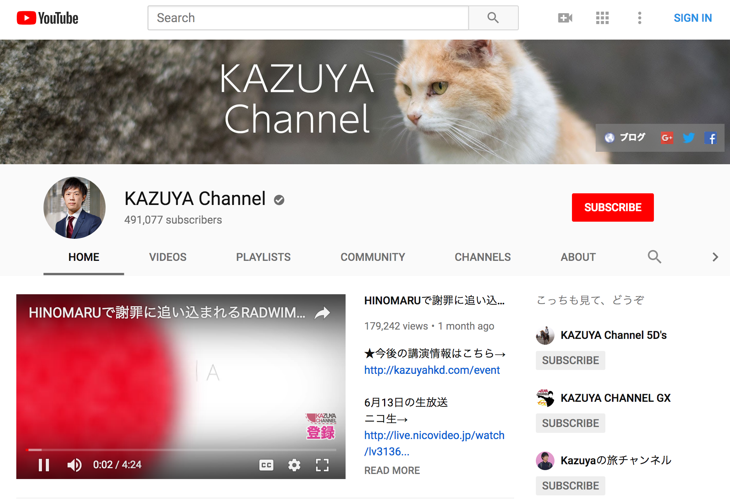Open the YouTube apps grid
730x500 pixels.
click(602, 18)
